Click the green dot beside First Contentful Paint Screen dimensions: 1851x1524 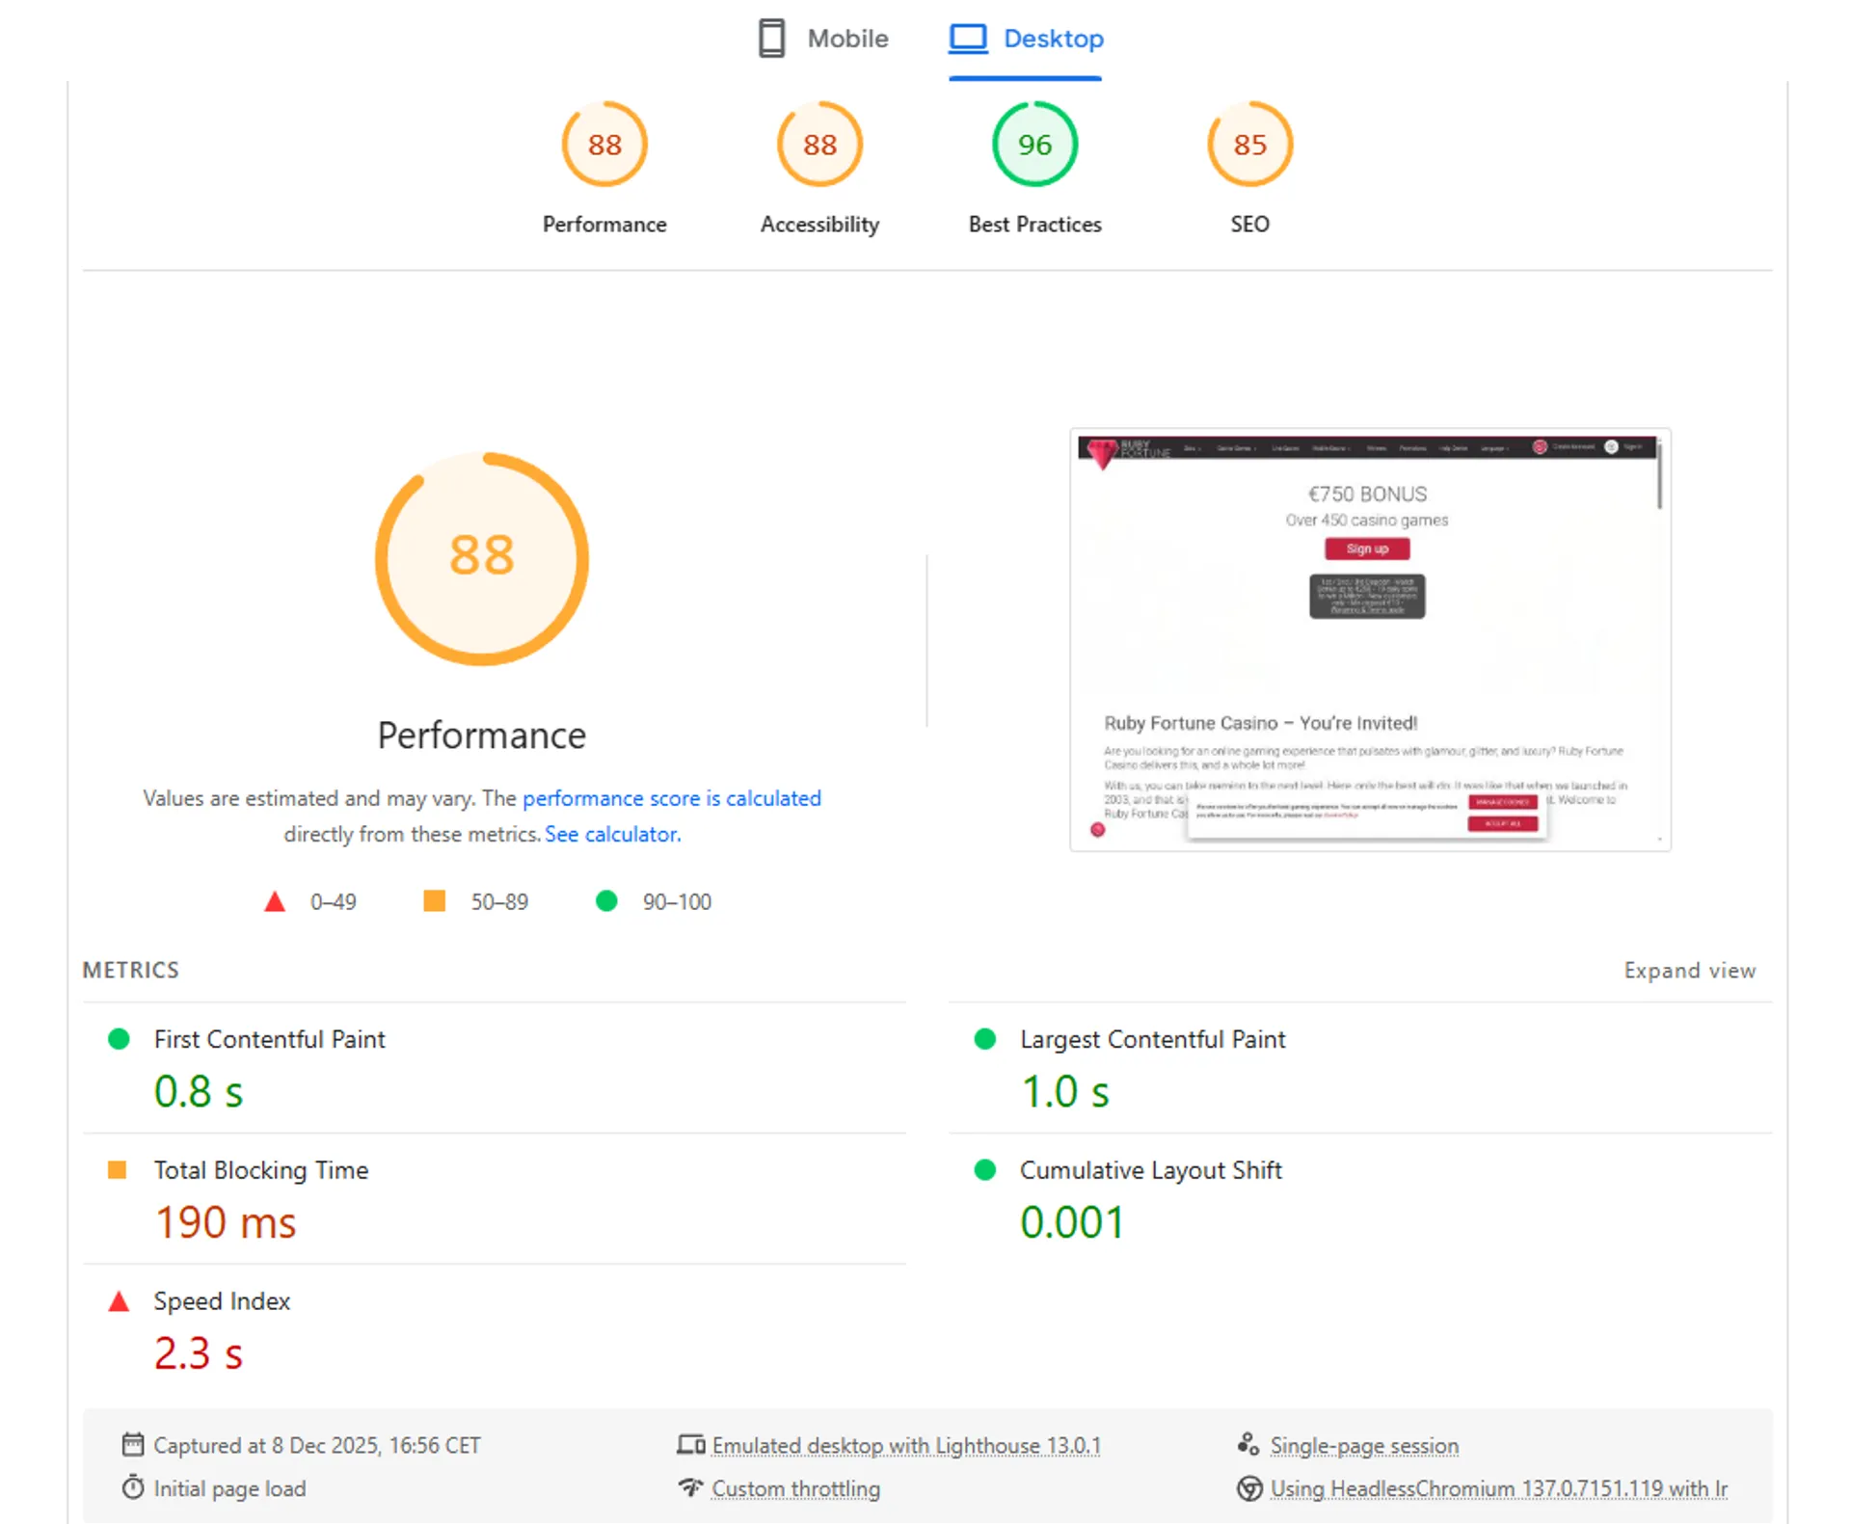(119, 1039)
